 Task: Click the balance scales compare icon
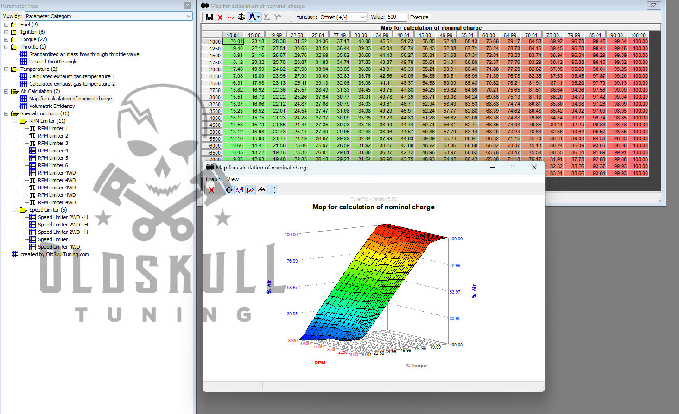[241, 17]
